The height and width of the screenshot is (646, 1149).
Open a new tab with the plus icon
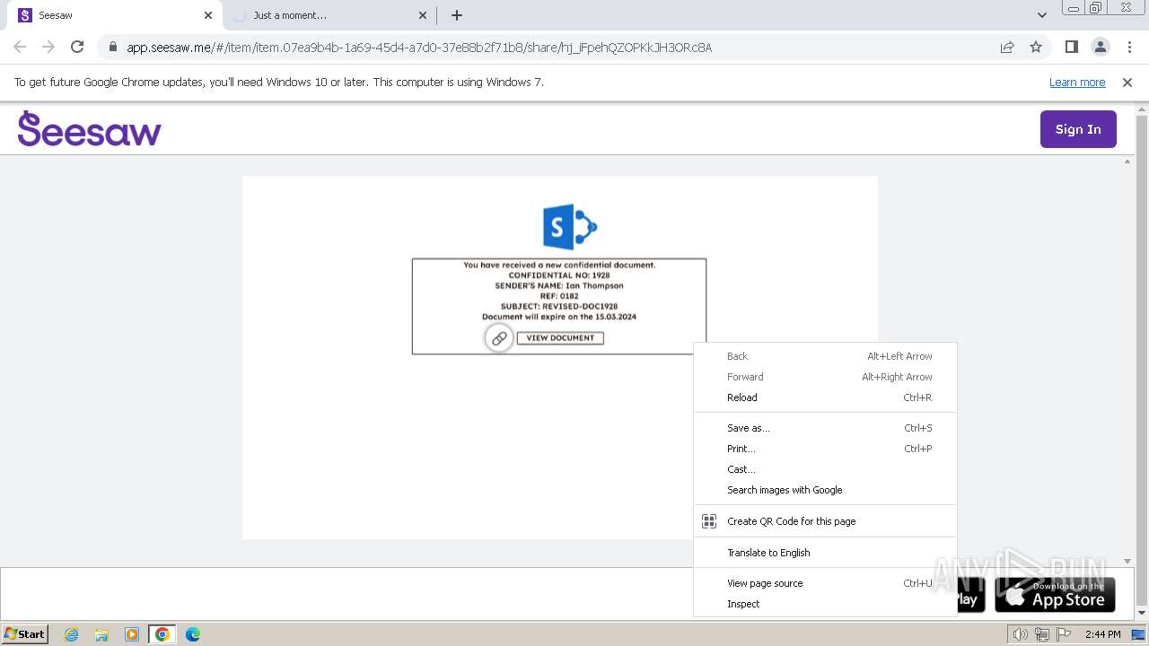[x=457, y=15]
